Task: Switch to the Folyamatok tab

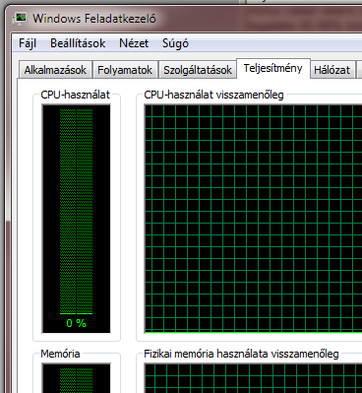Action: pyautogui.click(x=125, y=70)
